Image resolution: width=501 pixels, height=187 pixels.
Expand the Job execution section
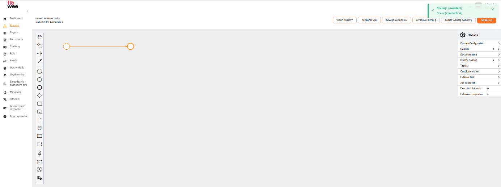tap(479, 83)
